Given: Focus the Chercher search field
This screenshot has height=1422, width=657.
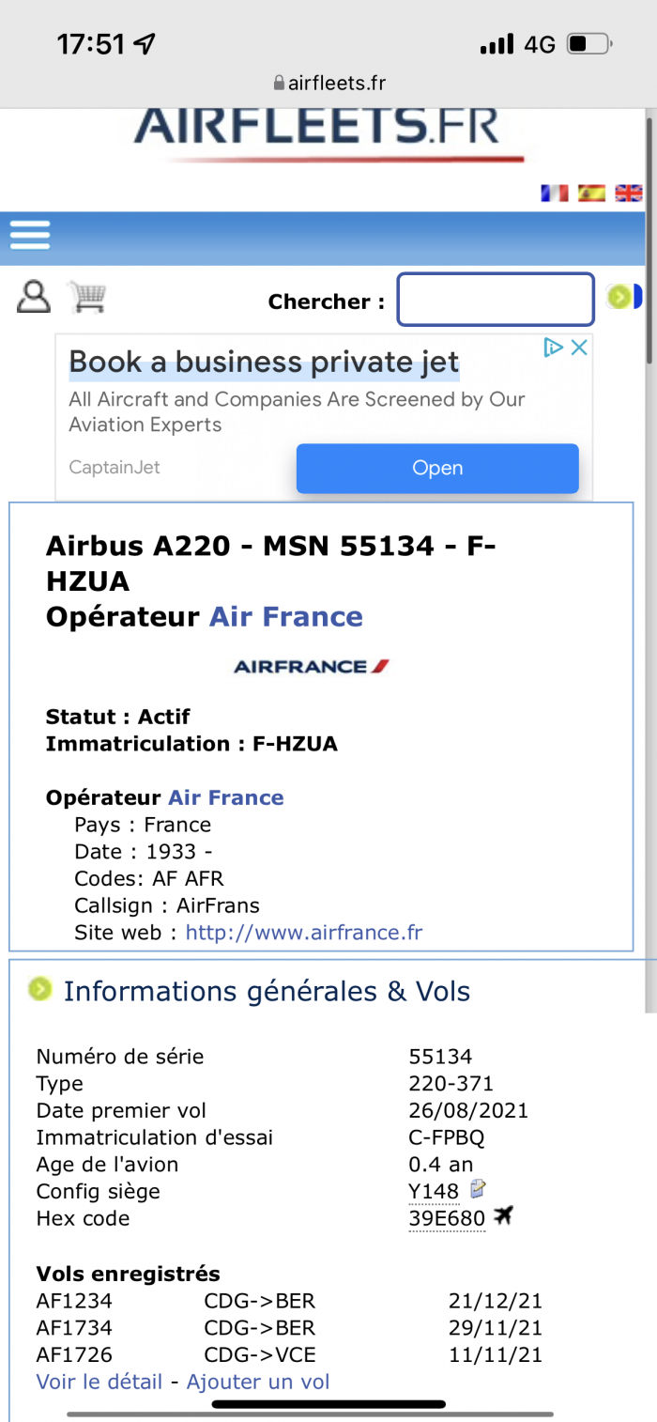Looking at the screenshot, I should coord(496,300).
